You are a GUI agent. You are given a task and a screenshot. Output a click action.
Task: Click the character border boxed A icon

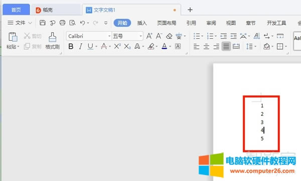click(x=178, y=46)
